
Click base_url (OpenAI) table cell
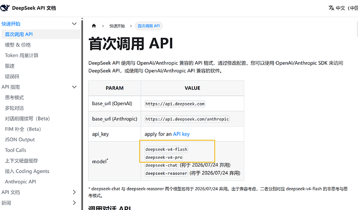[115, 103]
